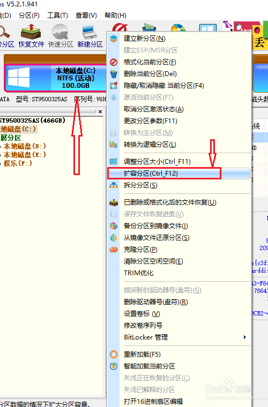Image resolution: width=268 pixels, height=407 pixels.
Task: Expand the BitLocker 管理 submenu arrow
Action: 244,337
